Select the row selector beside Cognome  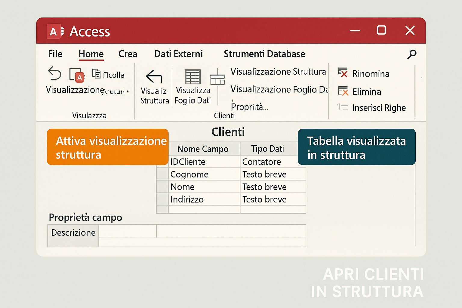coord(162,174)
